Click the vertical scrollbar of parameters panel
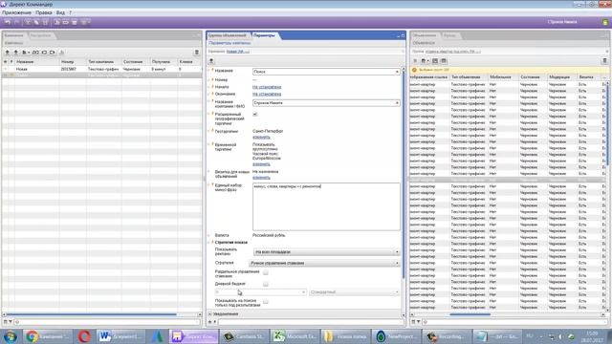 point(404,174)
